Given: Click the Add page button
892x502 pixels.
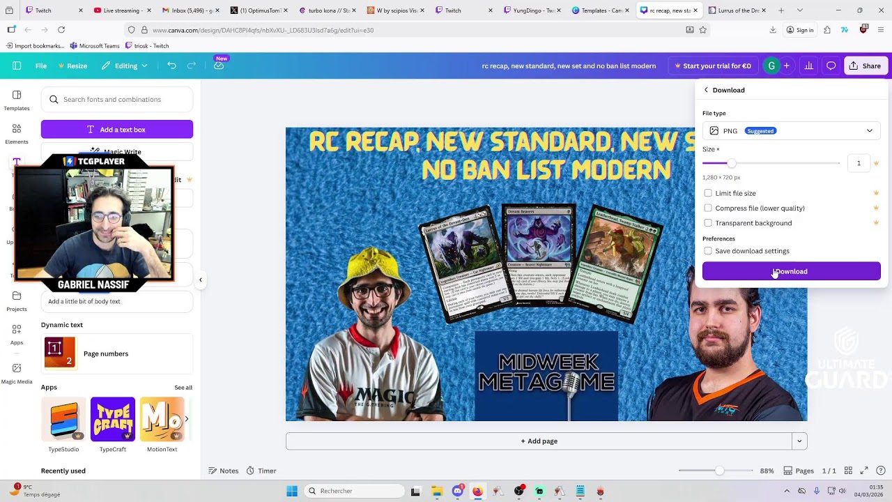Looking at the screenshot, I should point(539,441).
